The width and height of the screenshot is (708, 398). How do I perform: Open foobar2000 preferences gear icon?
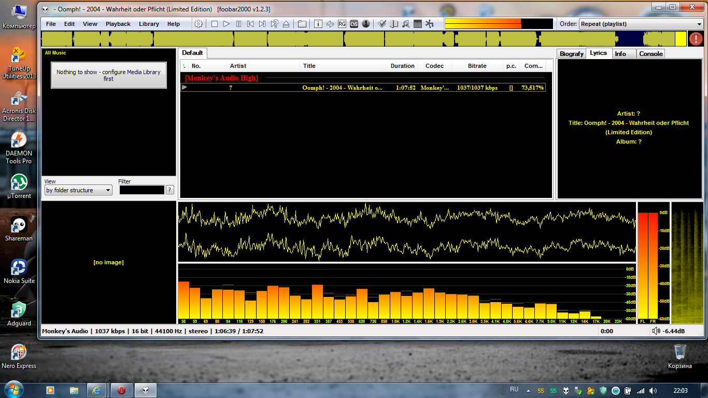click(x=199, y=24)
